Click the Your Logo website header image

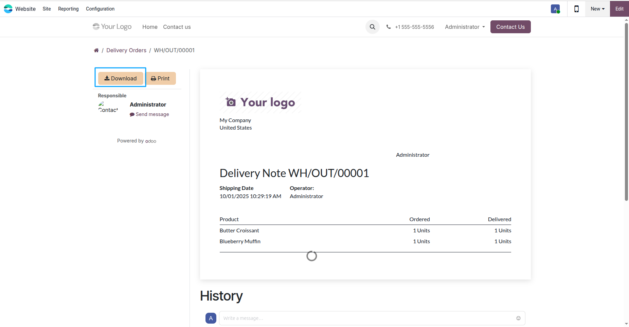pyautogui.click(x=112, y=26)
